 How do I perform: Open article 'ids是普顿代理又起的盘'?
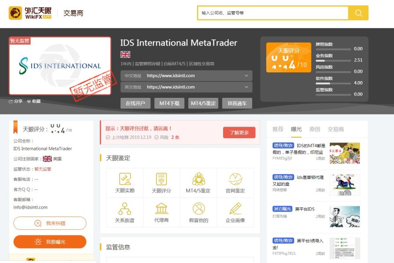[x=298, y=181]
